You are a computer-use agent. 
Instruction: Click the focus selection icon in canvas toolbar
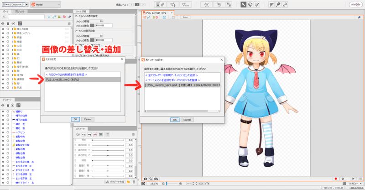pyautogui.click(x=164, y=17)
